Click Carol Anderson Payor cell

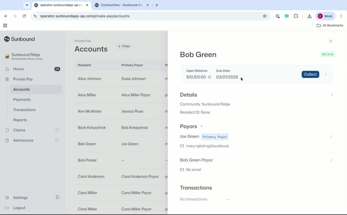[x=140, y=177]
